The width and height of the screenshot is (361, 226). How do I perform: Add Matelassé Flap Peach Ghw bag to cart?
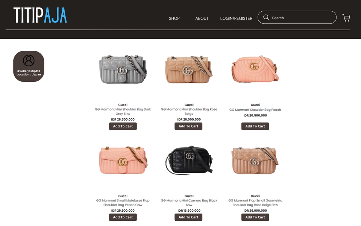(123, 217)
